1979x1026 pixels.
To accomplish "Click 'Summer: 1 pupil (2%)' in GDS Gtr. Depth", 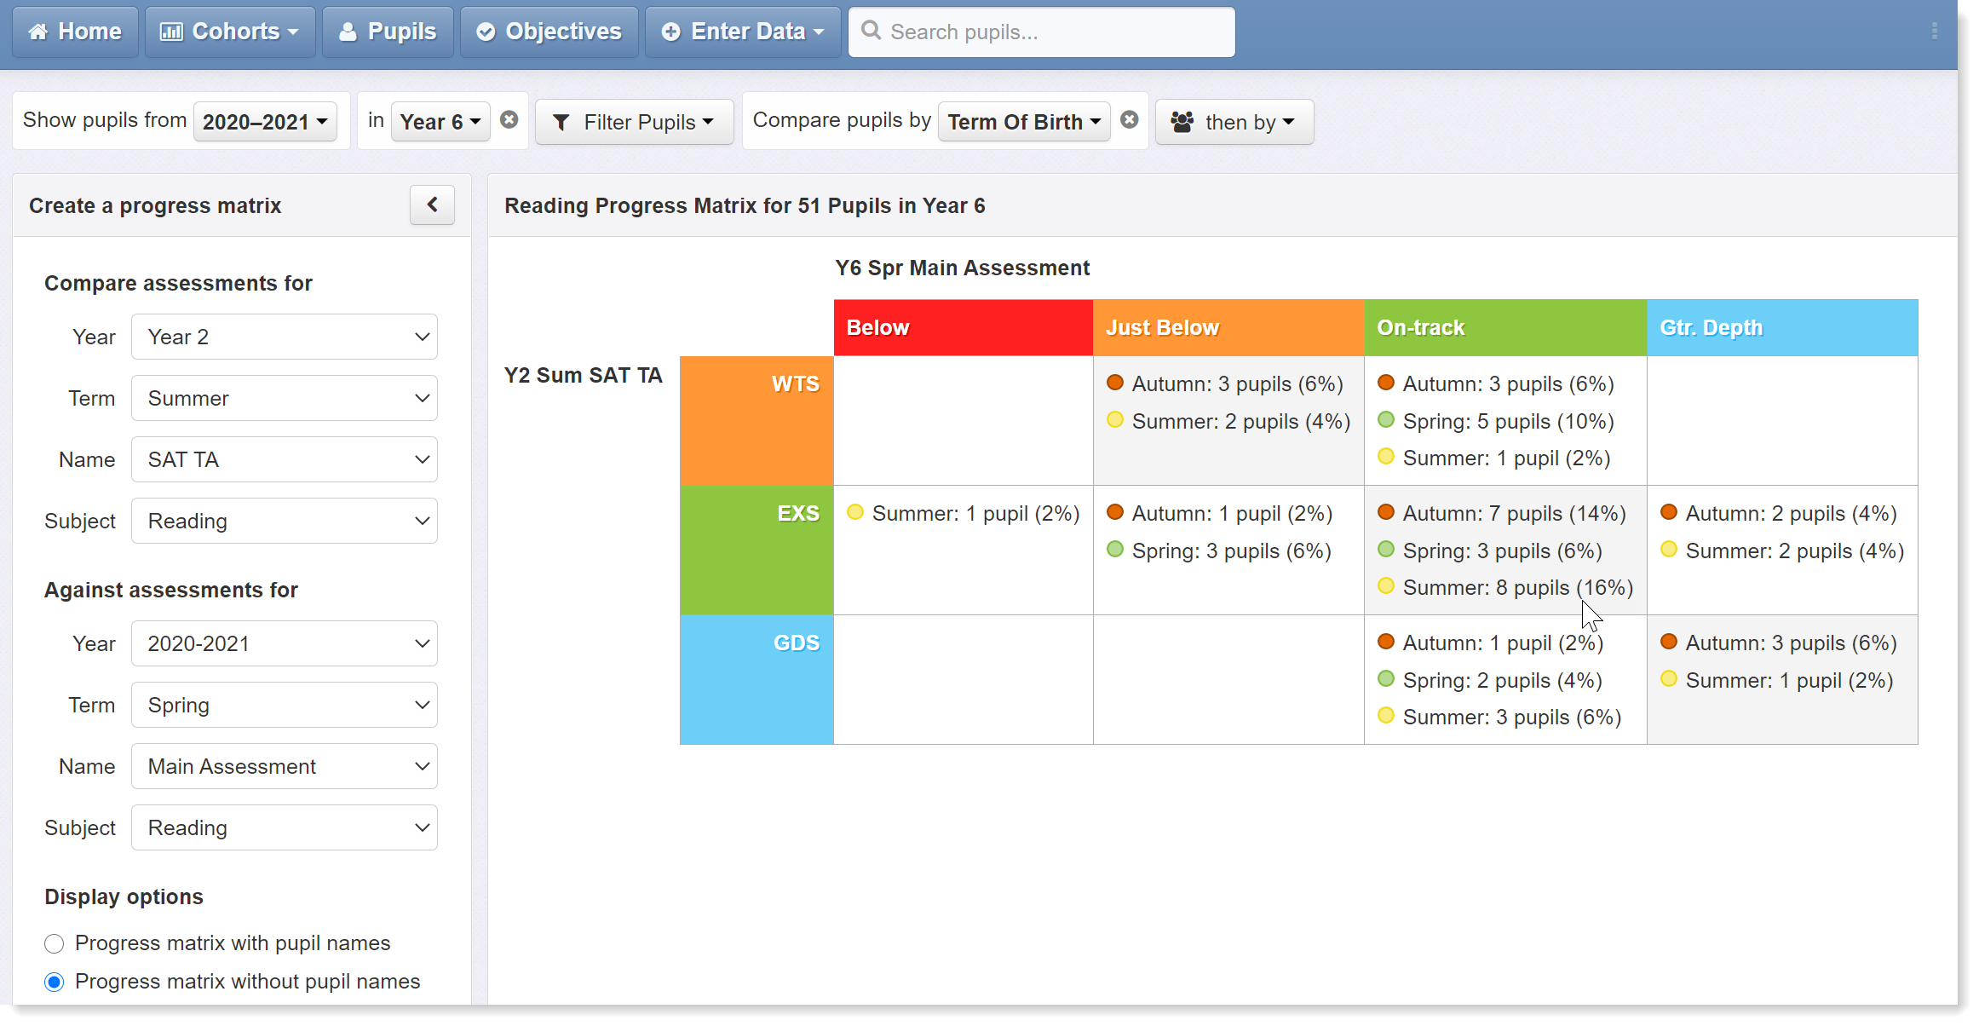I will click(x=1789, y=681).
